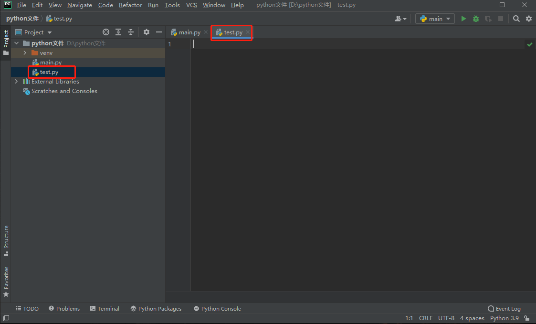Open the Code menu

(x=105, y=5)
